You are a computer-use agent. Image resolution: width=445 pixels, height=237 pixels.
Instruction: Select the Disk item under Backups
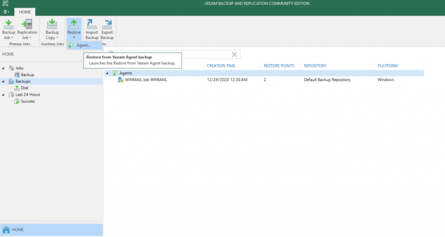(x=25, y=88)
